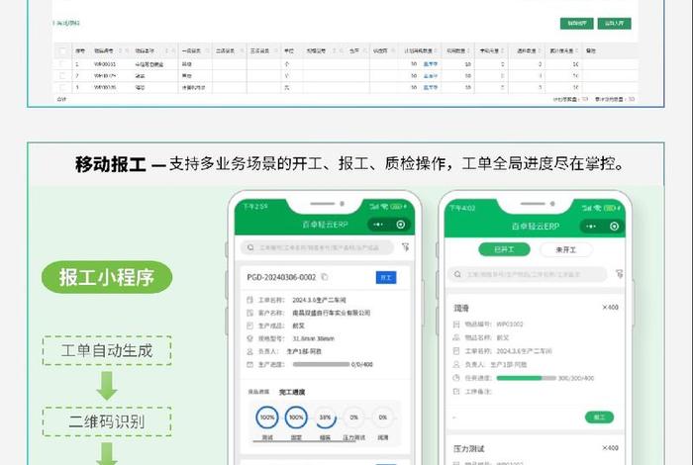Click the second green button above the table
Viewport: 693px width, 465px height.
pos(615,24)
